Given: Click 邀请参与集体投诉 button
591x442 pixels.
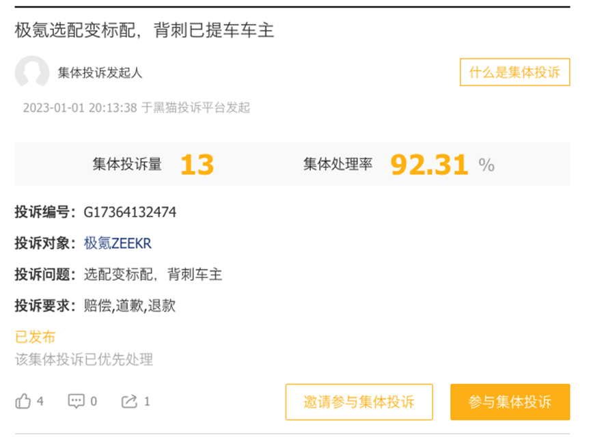Looking at the screenshot, I should click(x=359, y=402).
